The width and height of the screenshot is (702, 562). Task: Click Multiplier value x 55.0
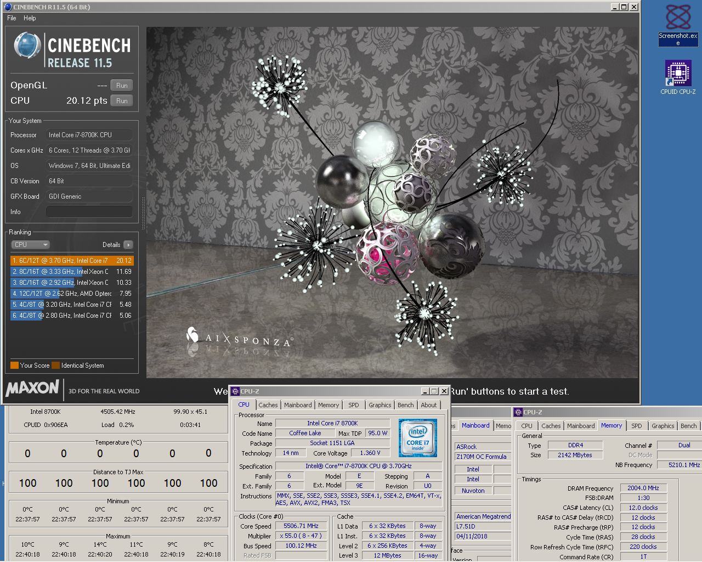coord(301,536)
